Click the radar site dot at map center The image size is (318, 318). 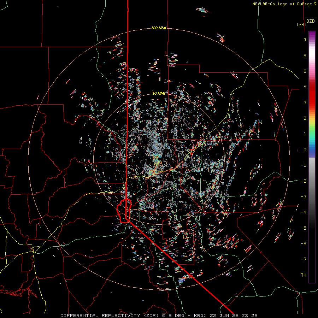tap(159, 159)
